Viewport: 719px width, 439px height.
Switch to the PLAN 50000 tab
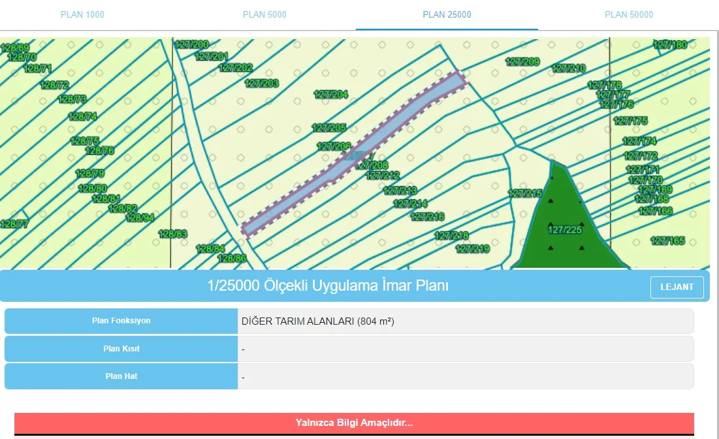click(x=628, y=14)
